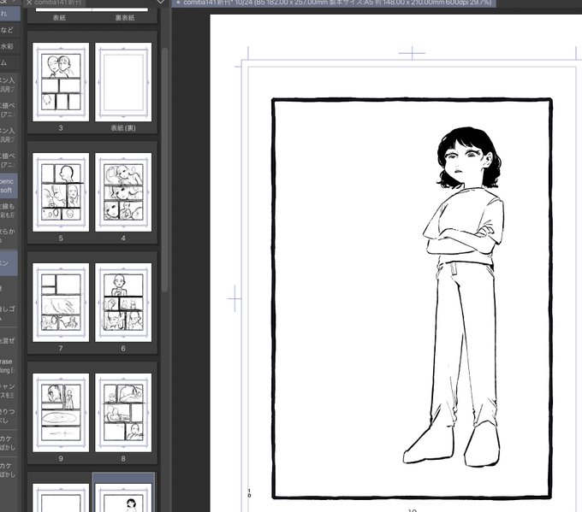The width and height of the screenshot is (582, 512).
Task: Click page number 3 label
Action: (61, 128)
